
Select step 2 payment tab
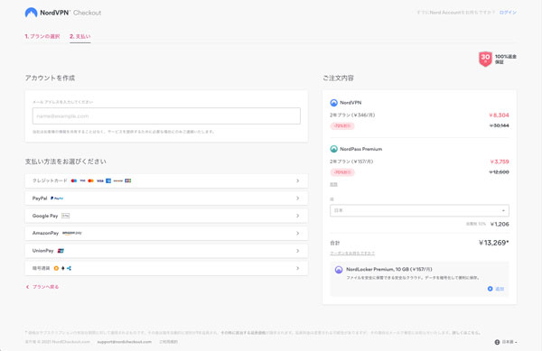(79, 36)
